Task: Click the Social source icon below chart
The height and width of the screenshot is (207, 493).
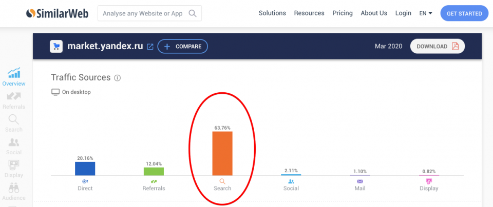Action: point(291,181)
